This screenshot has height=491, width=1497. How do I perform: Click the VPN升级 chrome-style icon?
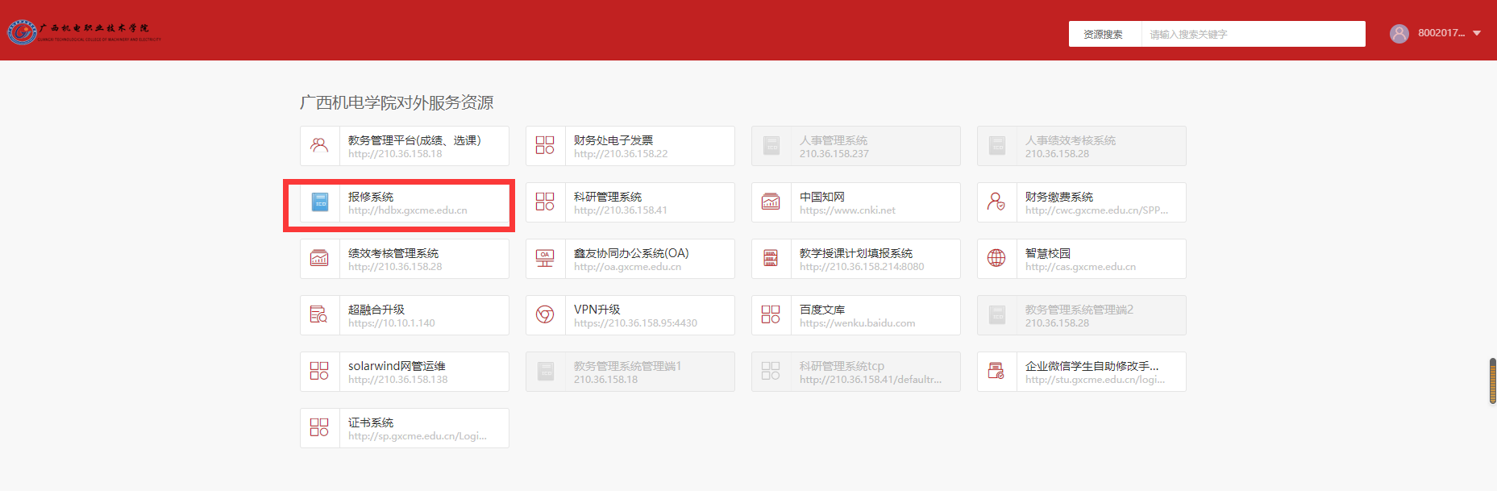pos(545,315)
